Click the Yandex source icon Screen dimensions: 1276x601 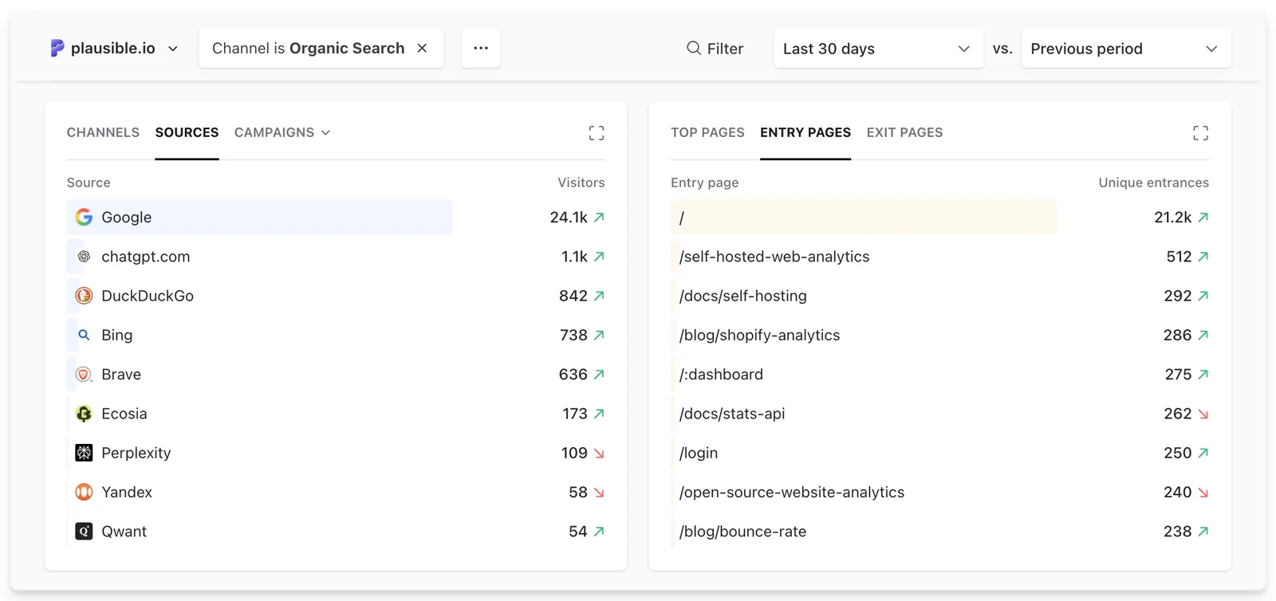tap(84, 492)
